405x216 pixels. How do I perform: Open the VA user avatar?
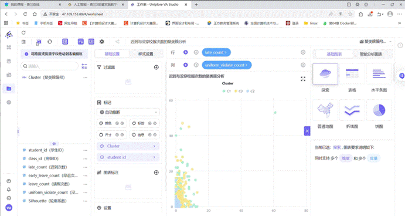(9, 208)
